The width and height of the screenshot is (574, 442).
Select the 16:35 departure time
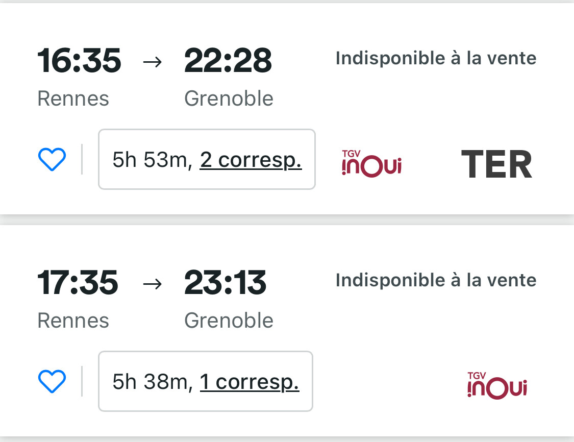[x=79, y=61]
